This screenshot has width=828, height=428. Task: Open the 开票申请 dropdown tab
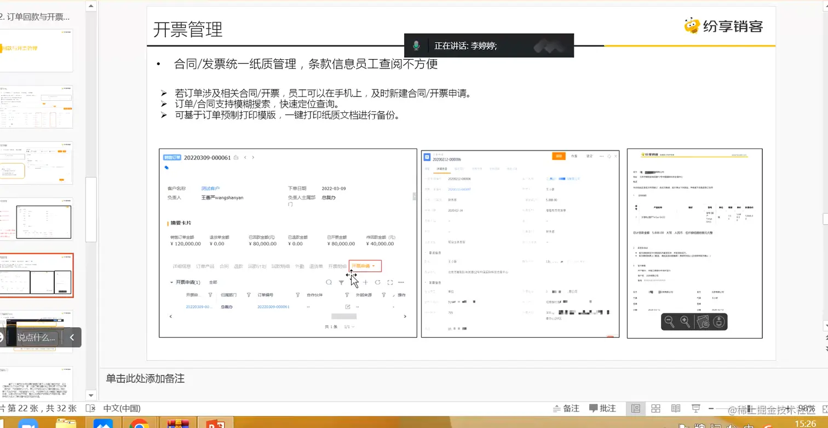(x=365, y=266)
